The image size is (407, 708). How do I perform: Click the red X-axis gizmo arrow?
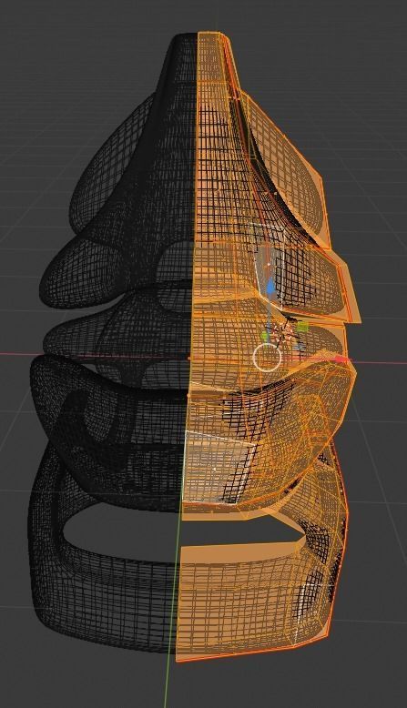342,359
